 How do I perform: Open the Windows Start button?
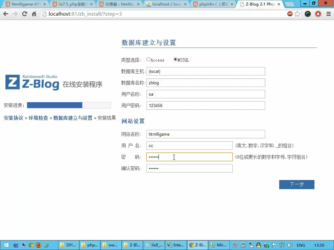[7, 245]
